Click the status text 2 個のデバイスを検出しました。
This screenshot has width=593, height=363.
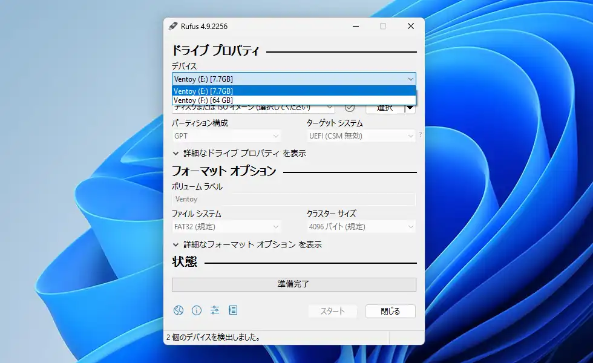pyautogui.click(x=214, y=338)
